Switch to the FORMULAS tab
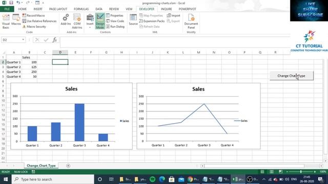Image resolution: width=328 pixels, height=184 pixels. pyautogui.click(x=81, y=9)
